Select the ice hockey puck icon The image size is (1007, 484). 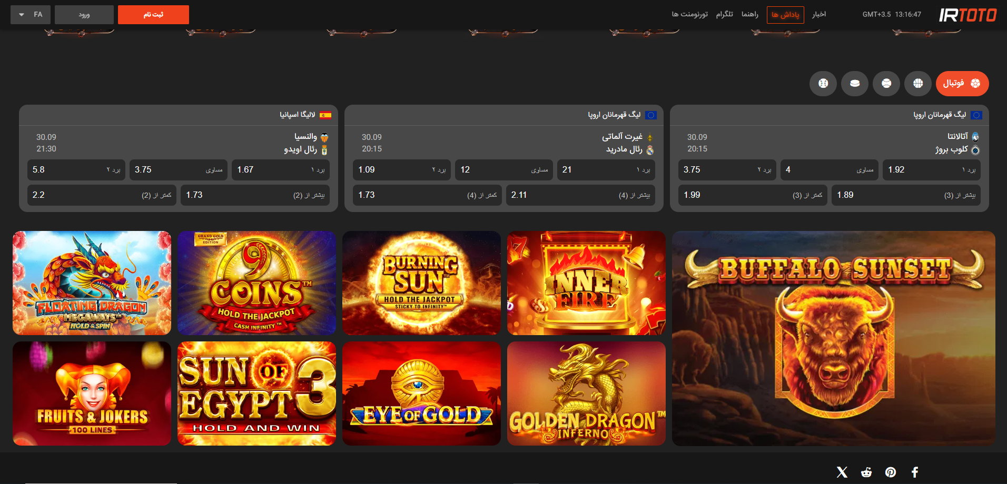pyautogui.click(x=855, y=84)
